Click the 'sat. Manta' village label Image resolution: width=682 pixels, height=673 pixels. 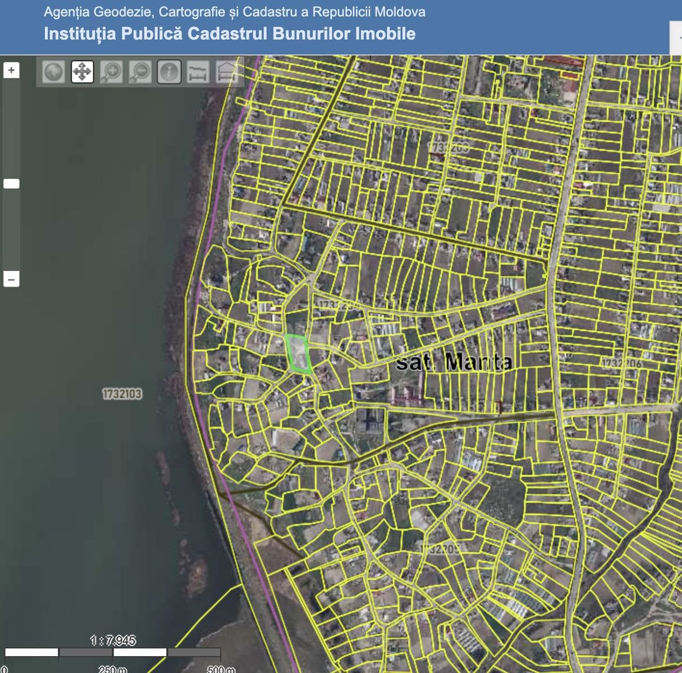click(x=454, y=362)
